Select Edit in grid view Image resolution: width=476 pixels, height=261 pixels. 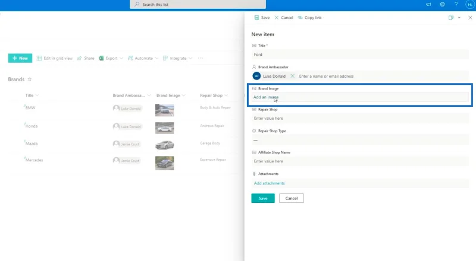[55, 58]
